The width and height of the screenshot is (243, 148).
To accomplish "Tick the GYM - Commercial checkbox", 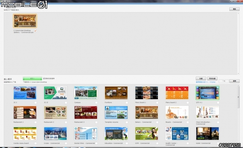I will coord(157,143).
